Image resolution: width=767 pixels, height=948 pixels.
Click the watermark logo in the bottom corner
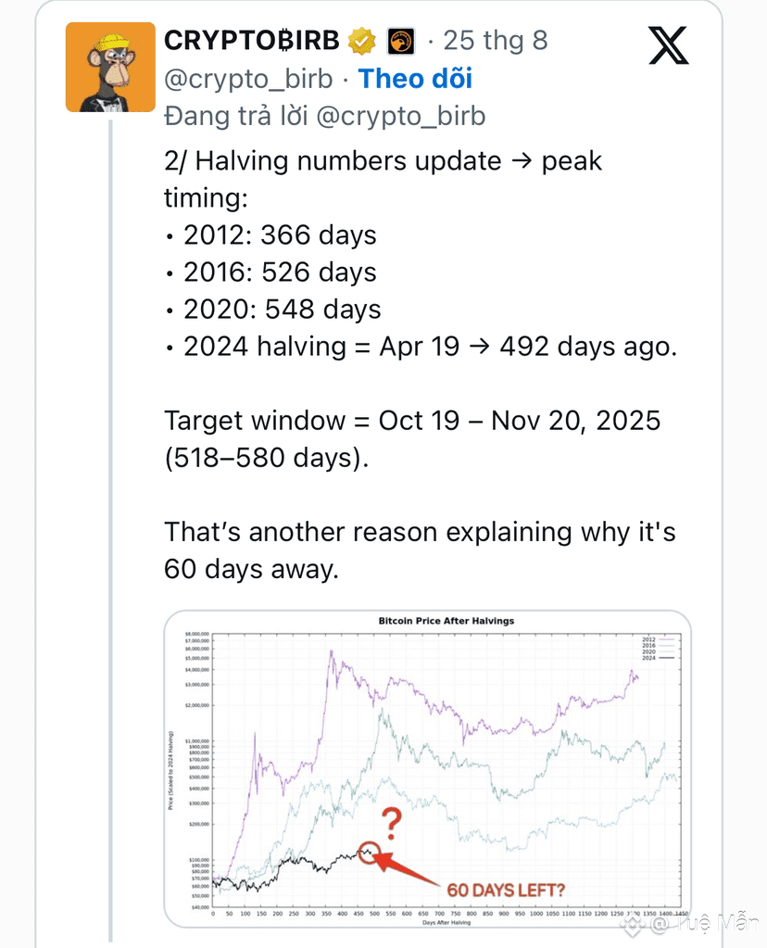coord(633,925)
